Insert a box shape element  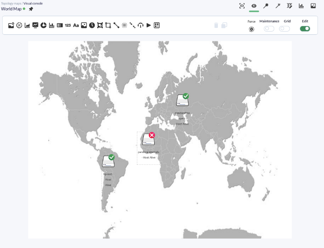tap(108, 25)
